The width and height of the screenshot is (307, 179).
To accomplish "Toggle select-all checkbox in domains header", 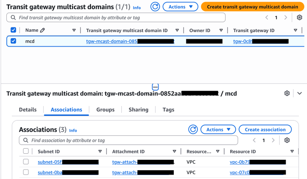I will (x=13, y=30).
